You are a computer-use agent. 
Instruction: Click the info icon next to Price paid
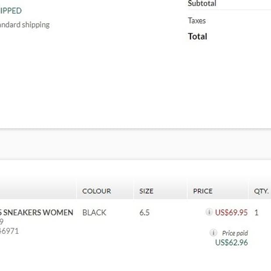[213, 233]
